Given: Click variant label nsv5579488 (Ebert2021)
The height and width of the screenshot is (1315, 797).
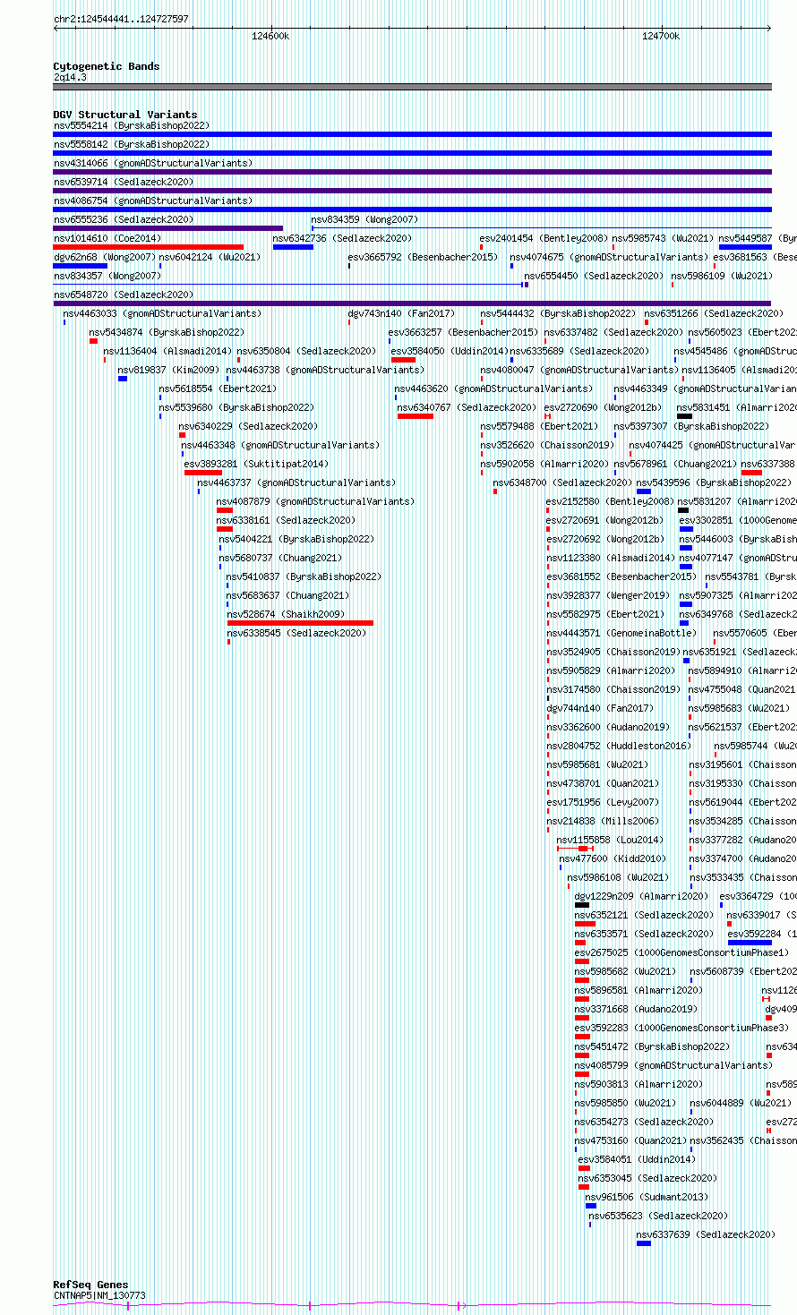Looking at the screenshot, I should pos(538,427).
